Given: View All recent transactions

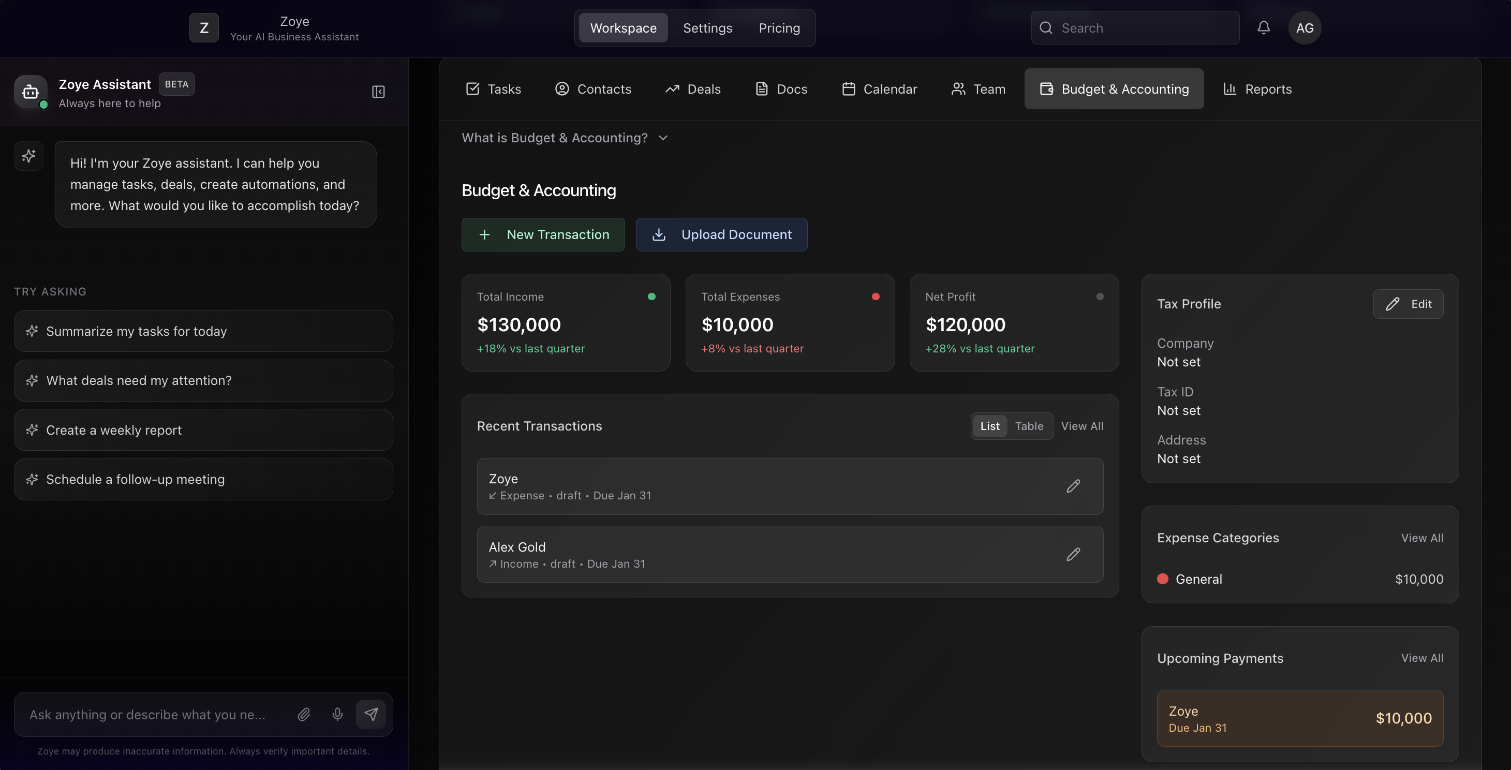Looking at the screenshot, I should [x=1082, y=426].
